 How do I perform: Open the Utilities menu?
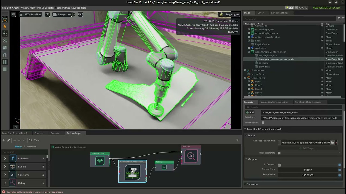[66, 8]
